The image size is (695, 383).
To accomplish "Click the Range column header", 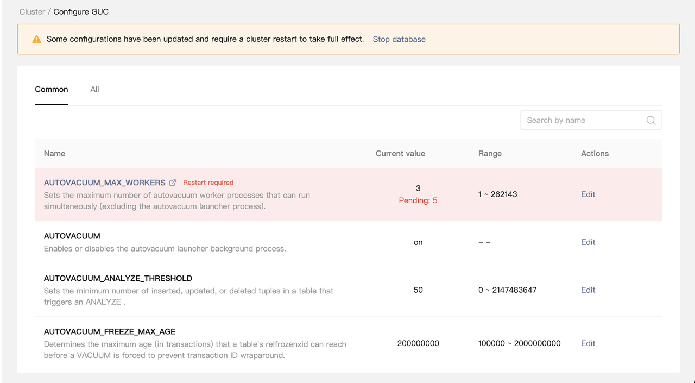I will 490,154.
